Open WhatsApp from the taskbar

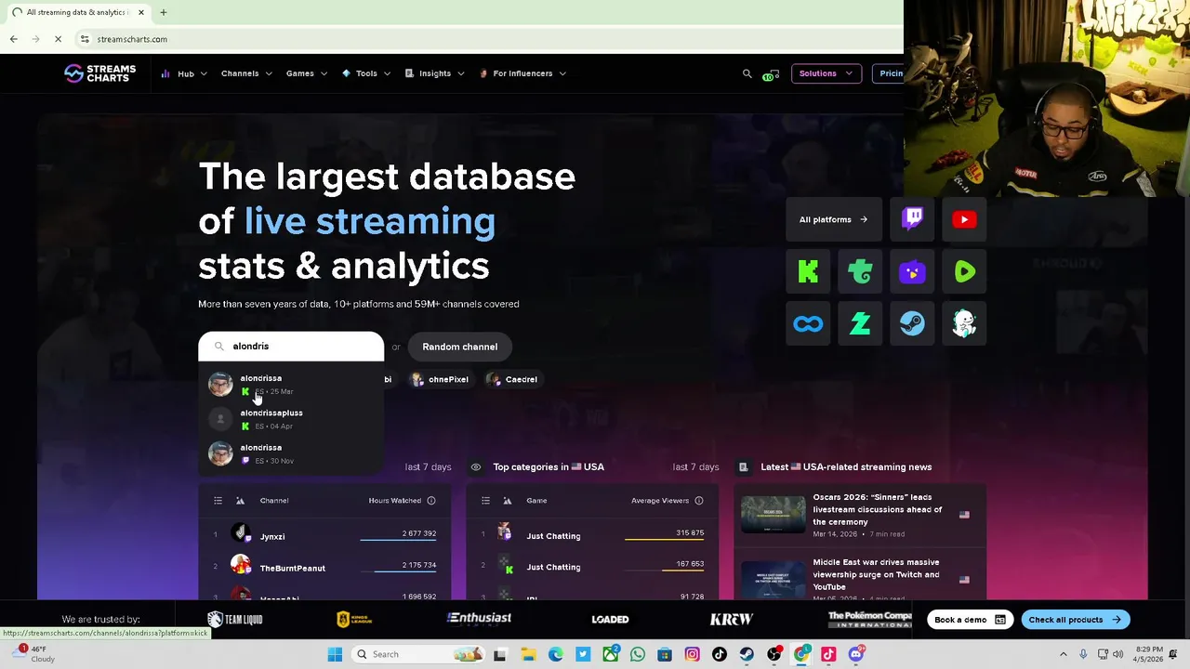(638, 654)
